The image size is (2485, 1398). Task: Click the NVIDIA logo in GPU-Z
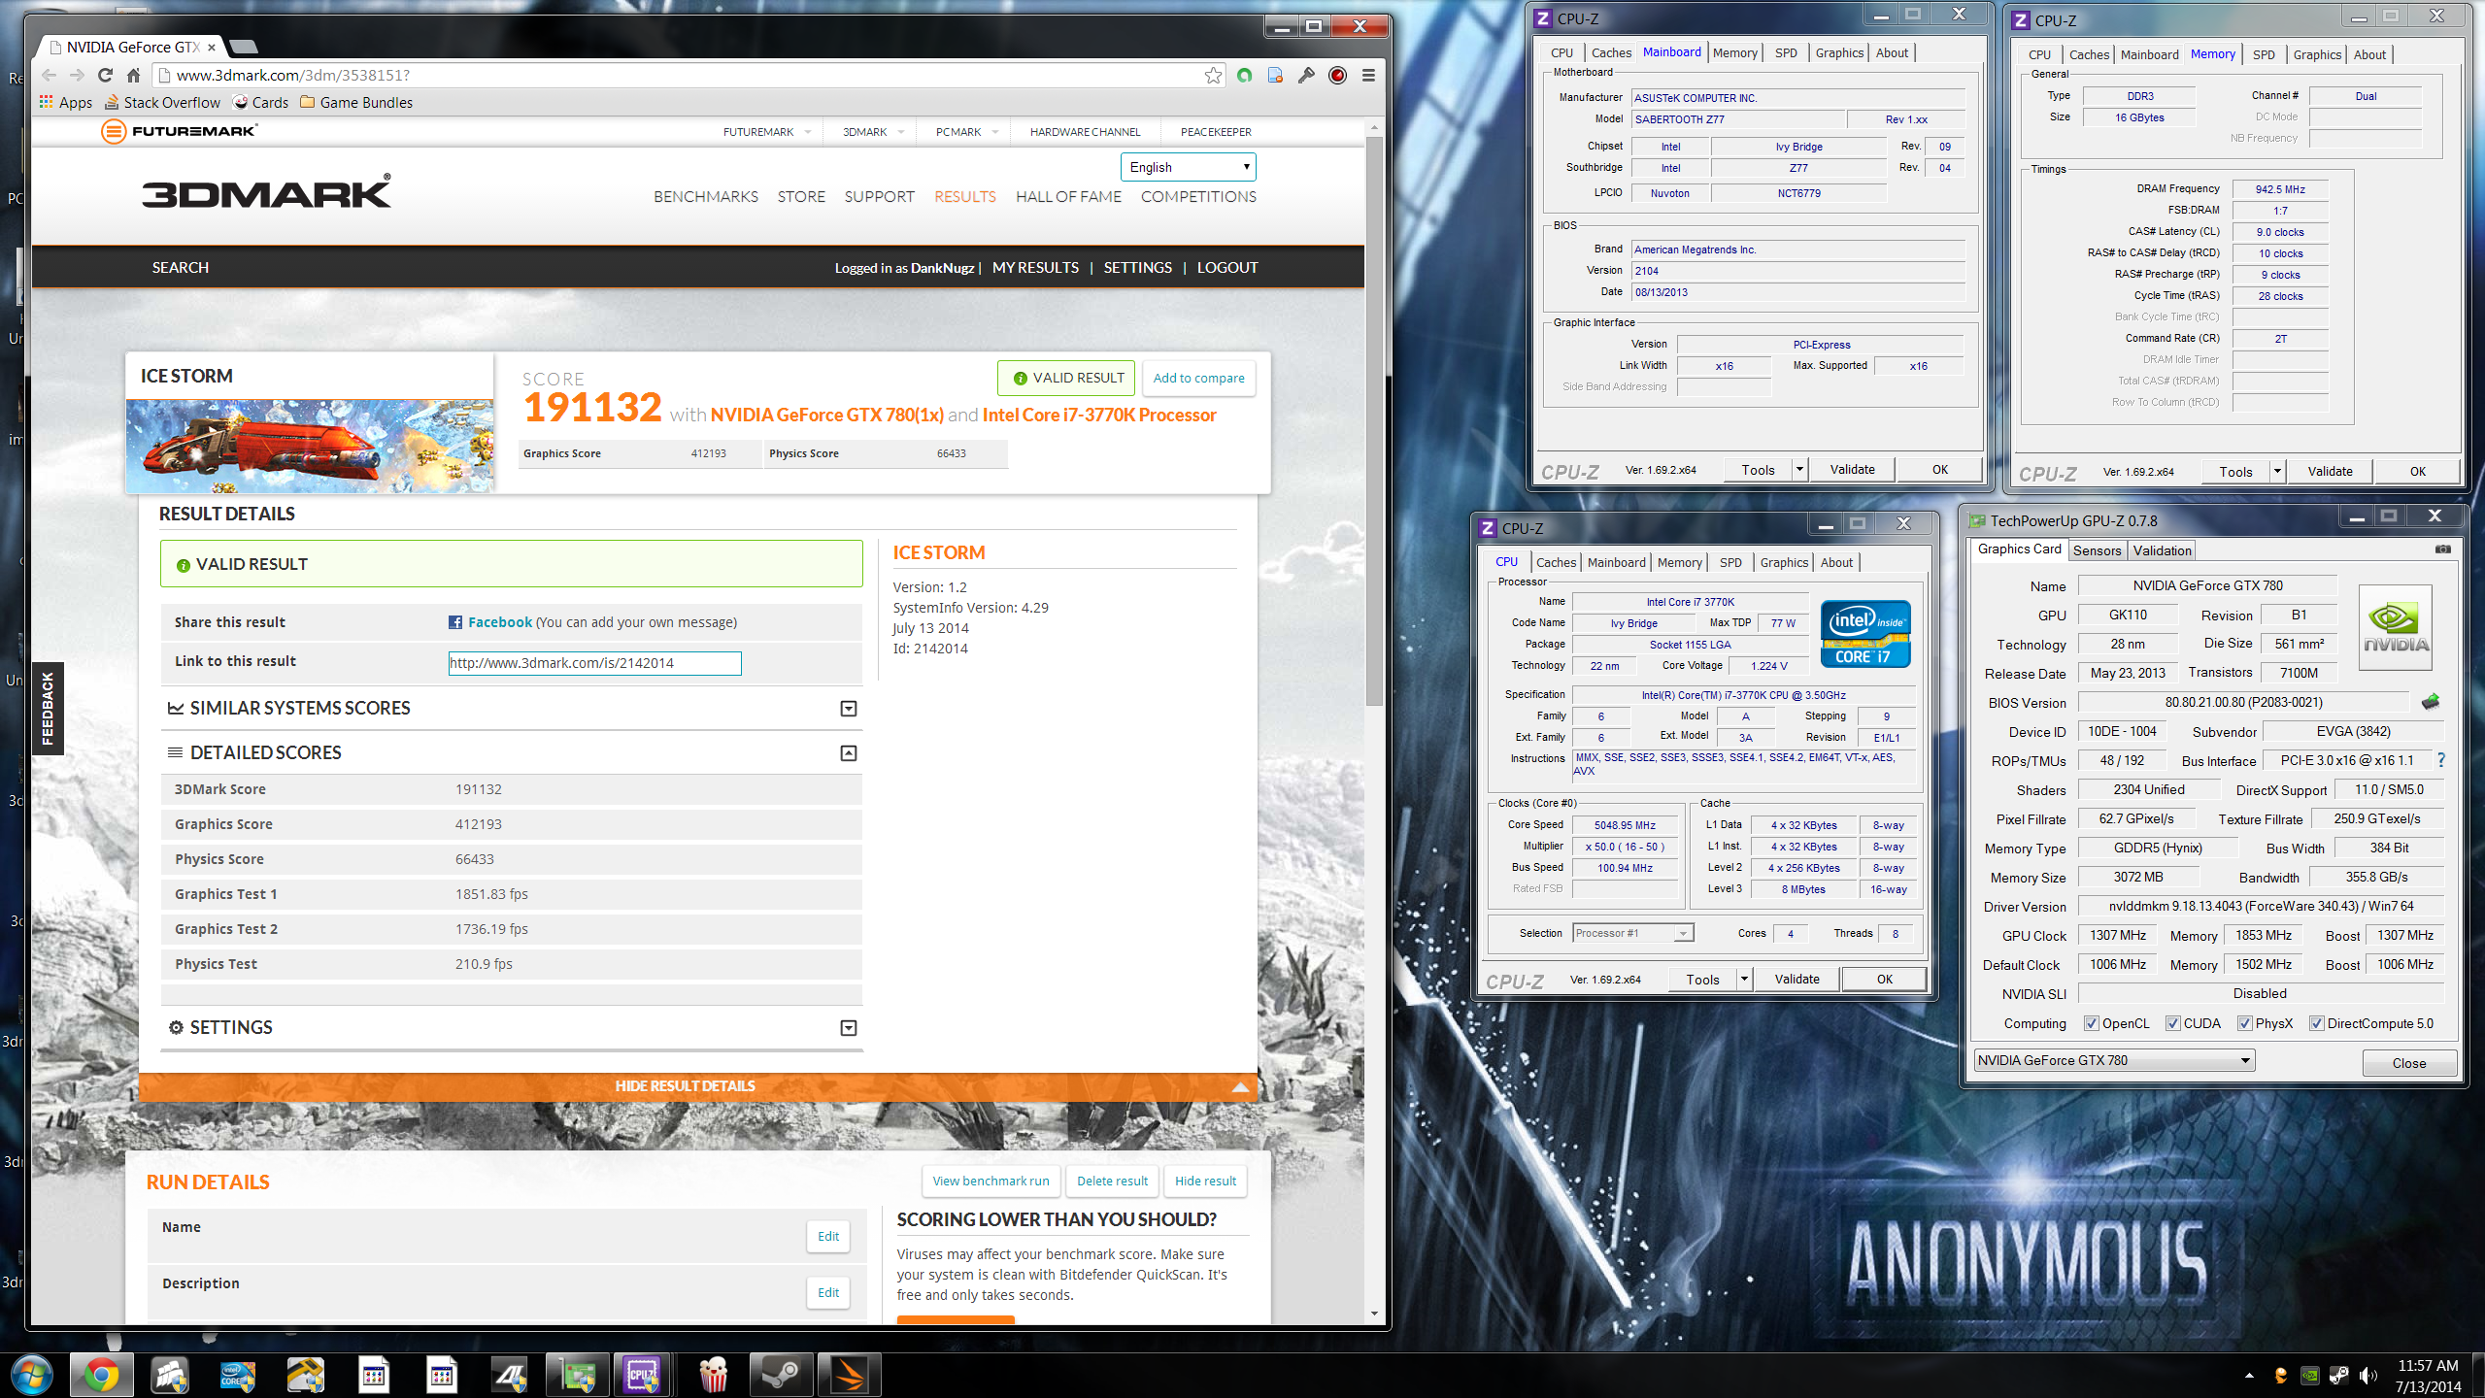[2396, 626]
